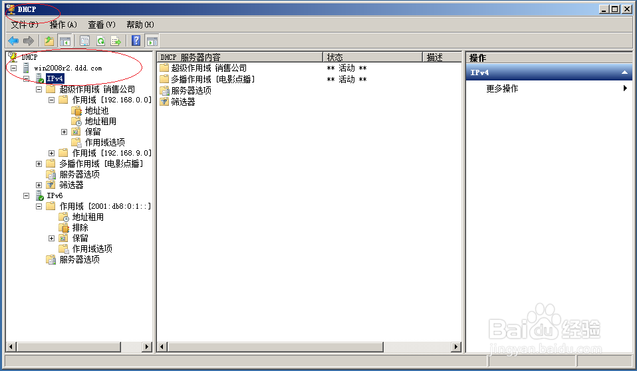This screenshot has height=371, width=637.
Task: Click the Up one level folder icon
Action: point(49,41)
